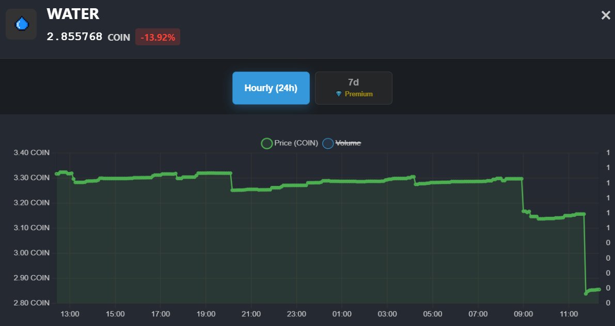Viewport: 615px width, 326px height.
Task: Close the WATER price panel
Action: click(x=606, y=15)
